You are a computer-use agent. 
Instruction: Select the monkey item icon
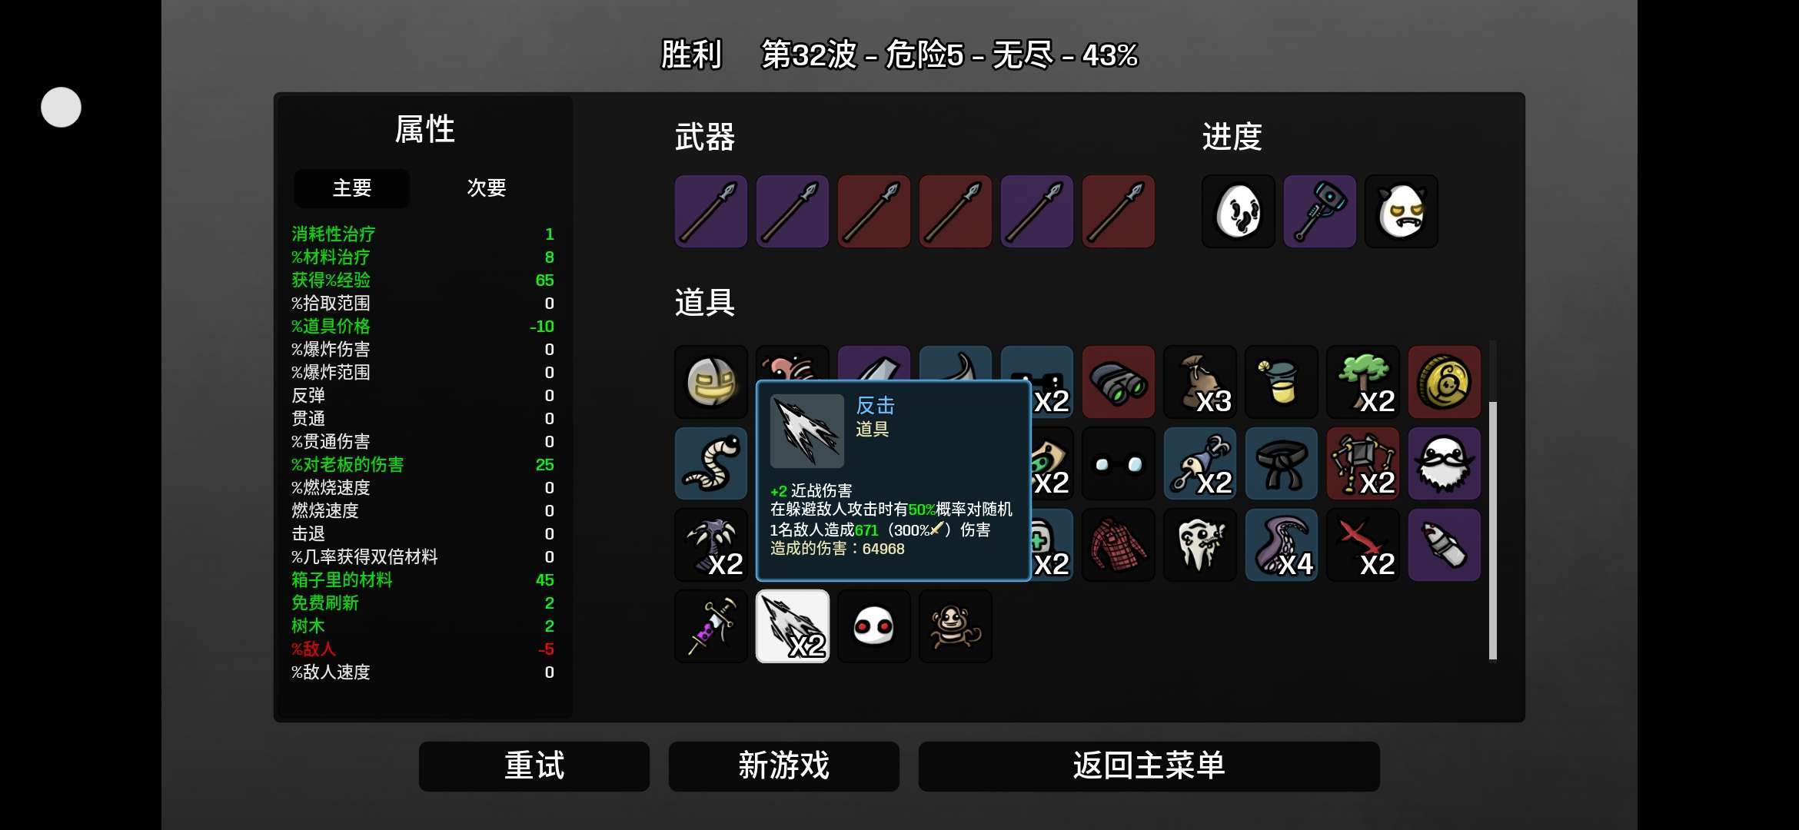pos(955,626)
